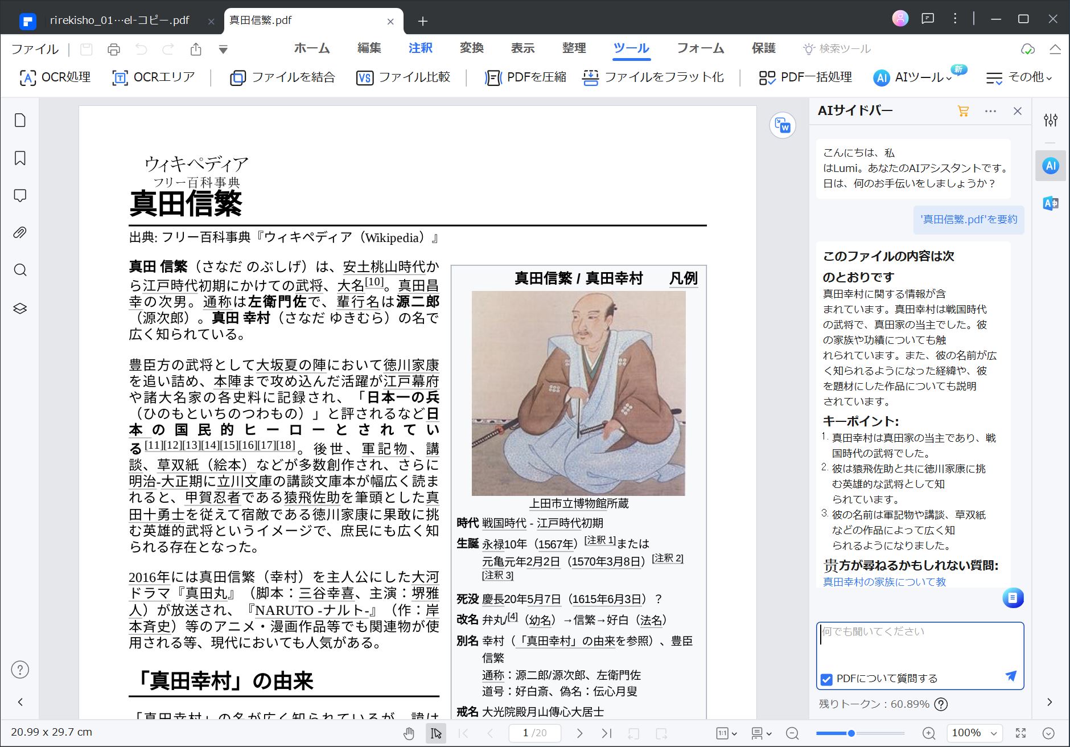This screenshot has height=747, width=1070.
Task: Launch the ファイル比較 tool
Action: click(x=402, y=77)
